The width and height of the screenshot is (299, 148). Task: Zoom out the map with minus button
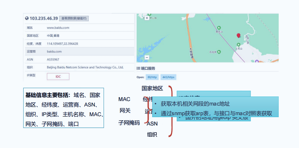tap(147, 57)
